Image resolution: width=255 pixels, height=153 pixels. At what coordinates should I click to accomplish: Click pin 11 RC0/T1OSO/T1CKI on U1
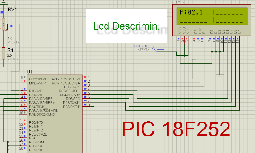86,77
